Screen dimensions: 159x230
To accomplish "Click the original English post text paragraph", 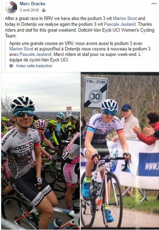I will [x=79, y=27].
